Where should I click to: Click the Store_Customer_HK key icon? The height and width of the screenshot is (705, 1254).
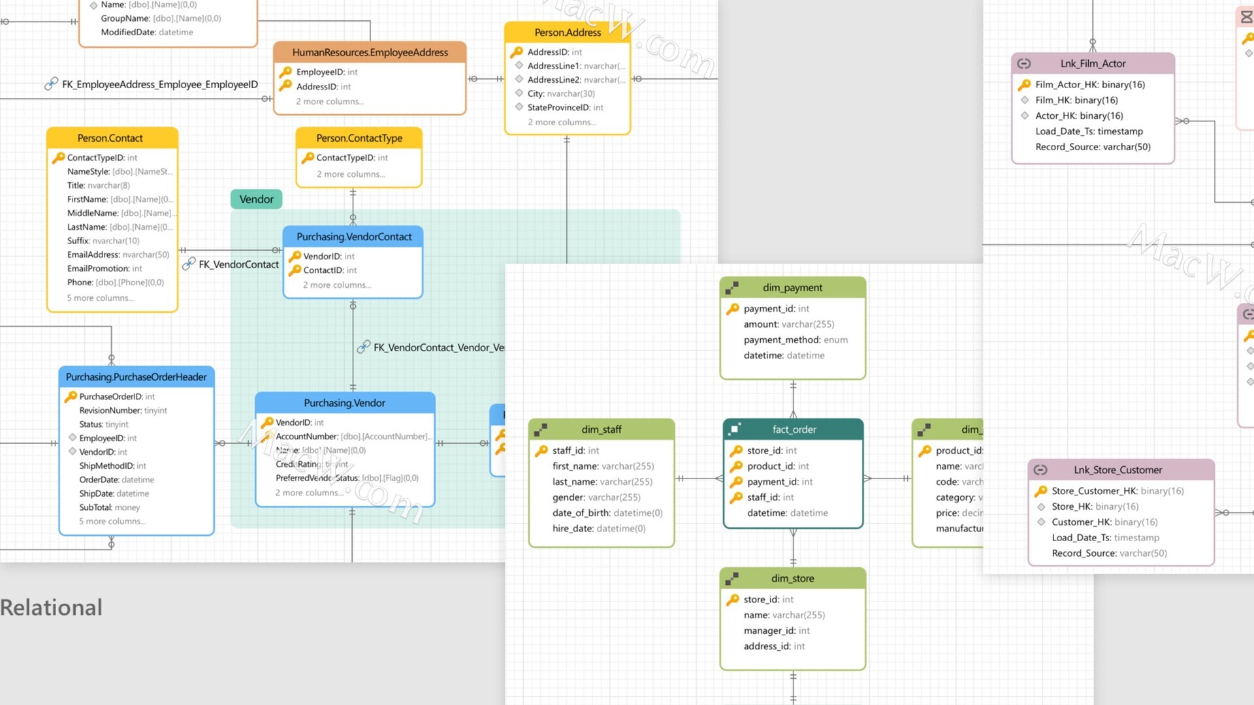pyautogui.click(x=1040, y=491)
